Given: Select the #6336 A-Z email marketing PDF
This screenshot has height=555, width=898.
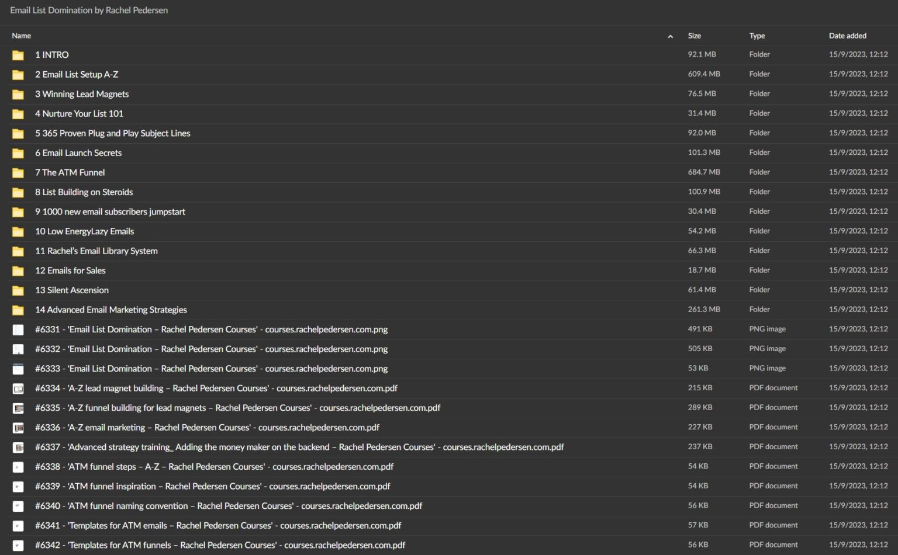Looking at the screenshot, I should (207, 428).
